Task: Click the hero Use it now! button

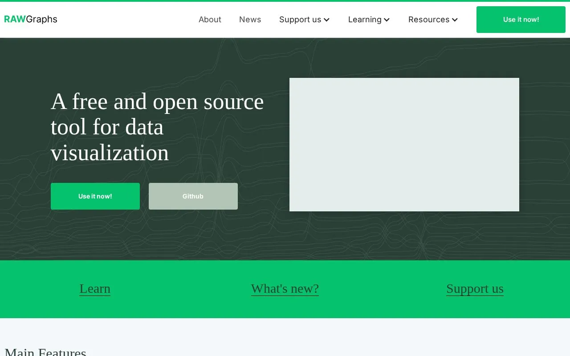Action: tap(95, 196)
